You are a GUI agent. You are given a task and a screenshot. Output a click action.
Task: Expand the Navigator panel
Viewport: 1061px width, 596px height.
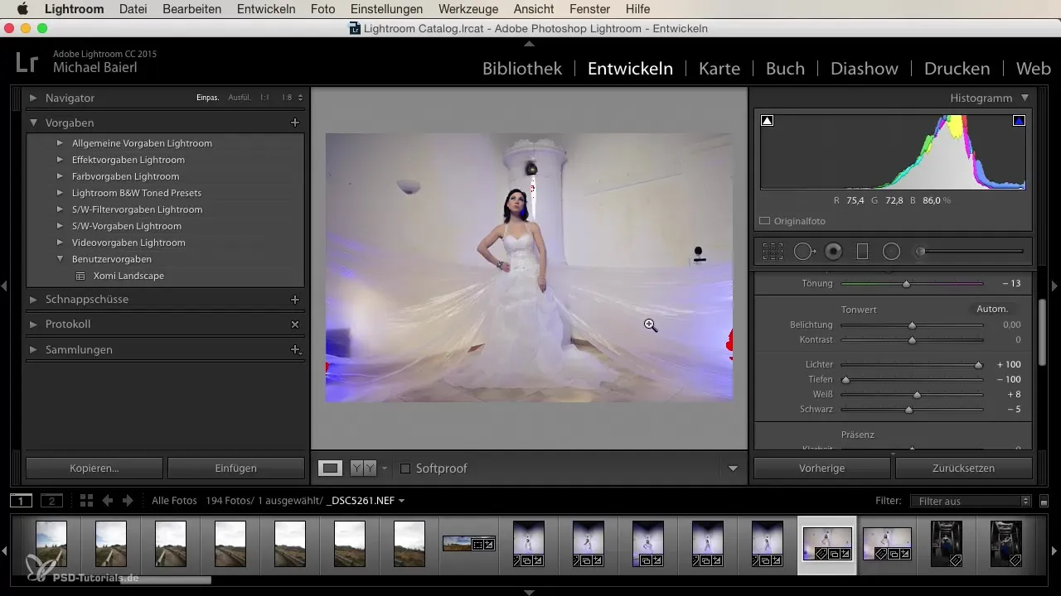point(34,98)
